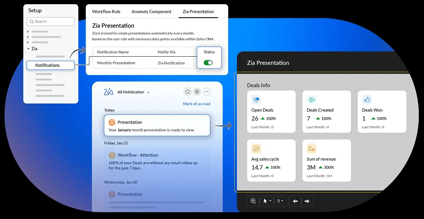The width and height of the screenshot is (424, 219).
Task: Open the pointer tool dropdown
Action: 267,201
